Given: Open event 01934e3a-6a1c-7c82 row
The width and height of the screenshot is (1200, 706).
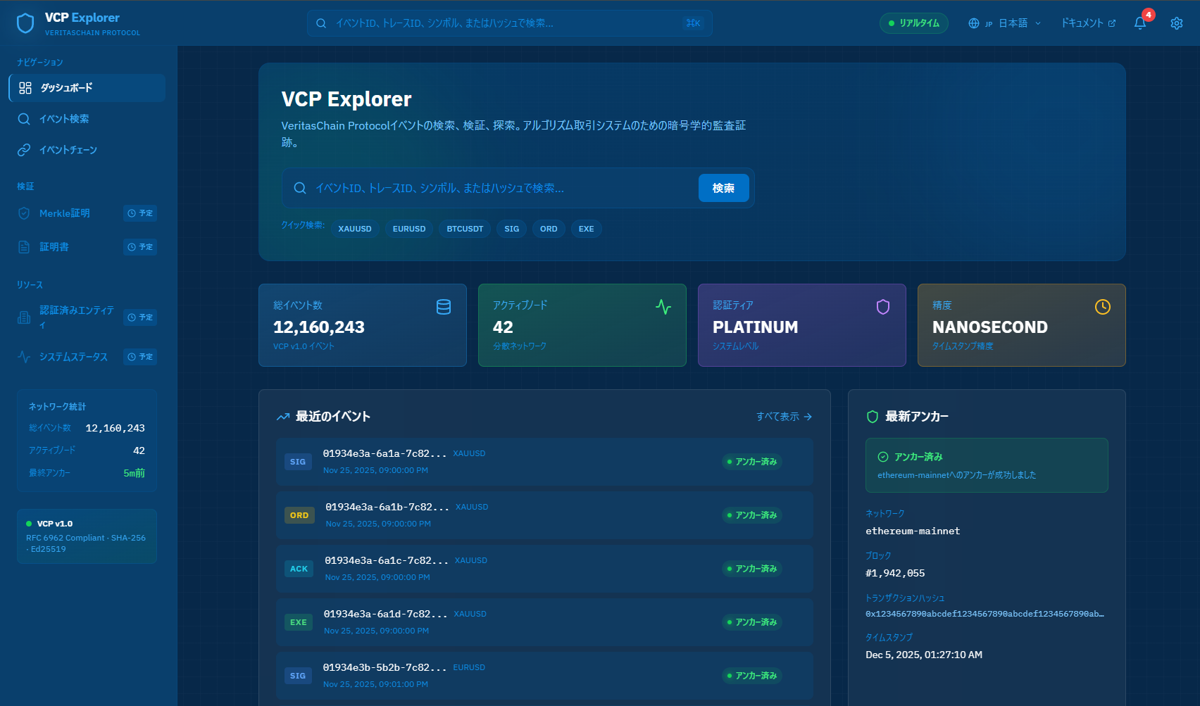Looking at the screenshot, I should tap(544, 569).
